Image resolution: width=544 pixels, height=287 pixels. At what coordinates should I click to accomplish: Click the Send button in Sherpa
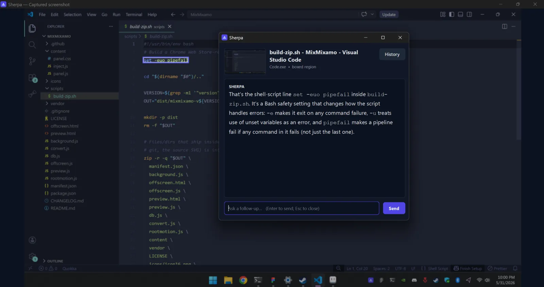[x=394, y=208]
